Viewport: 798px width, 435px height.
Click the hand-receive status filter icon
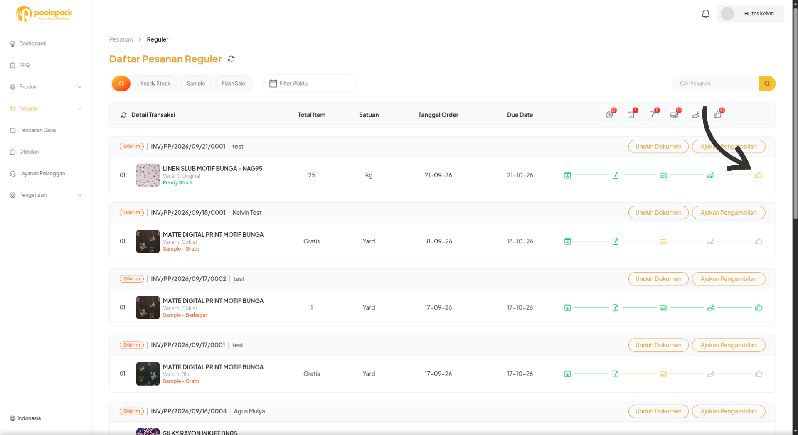click(696, 115)
